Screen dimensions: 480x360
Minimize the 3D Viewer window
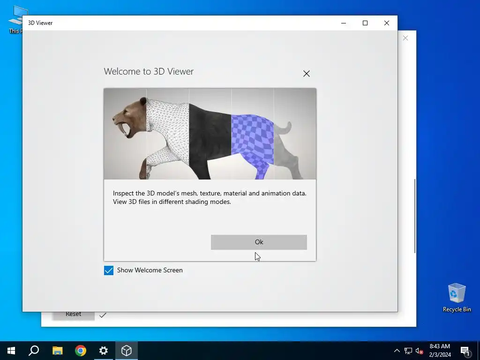344,23
